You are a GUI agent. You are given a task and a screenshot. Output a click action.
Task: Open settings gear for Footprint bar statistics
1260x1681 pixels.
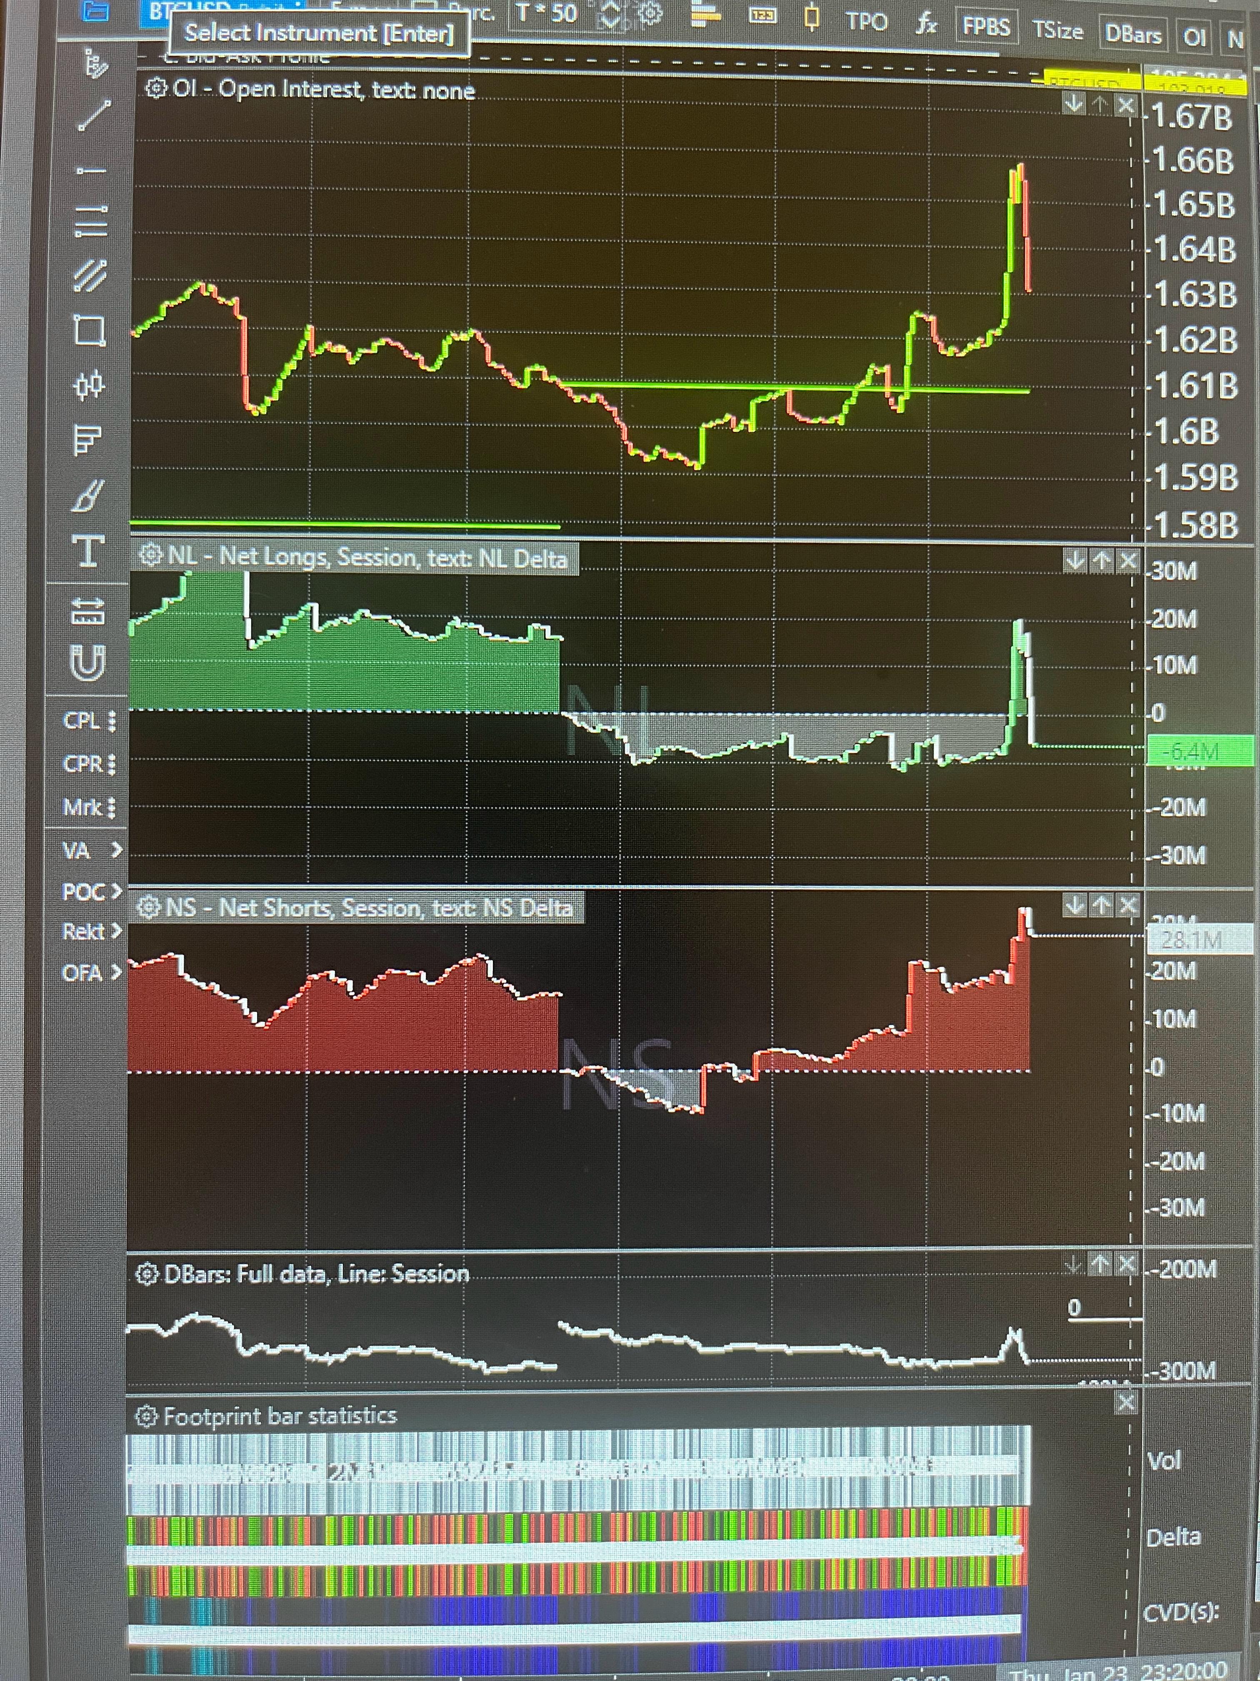click(146, 1416)
